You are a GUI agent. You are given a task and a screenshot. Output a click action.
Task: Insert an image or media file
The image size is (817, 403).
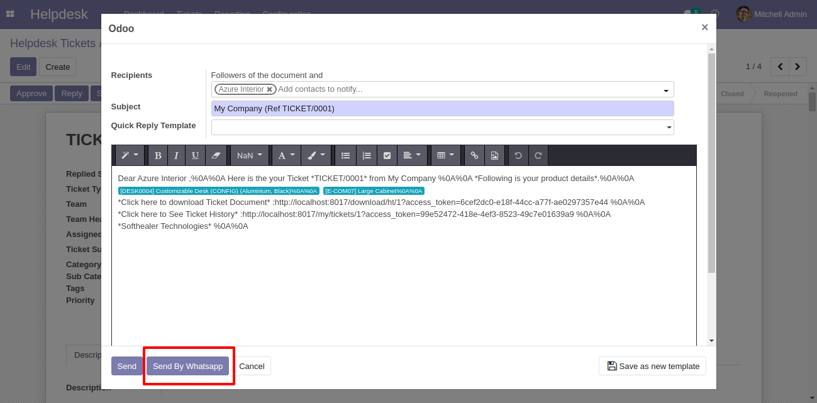[494, 155]
